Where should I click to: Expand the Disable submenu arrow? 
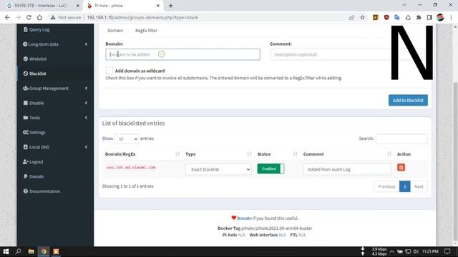tap(86, 103)
